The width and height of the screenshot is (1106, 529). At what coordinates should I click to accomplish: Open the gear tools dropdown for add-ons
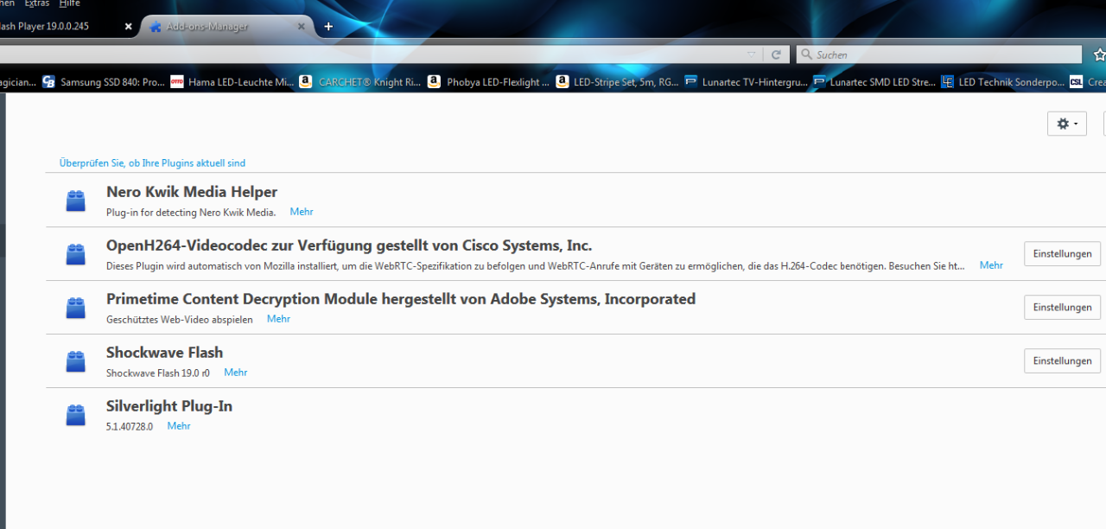pos(1067,124)
